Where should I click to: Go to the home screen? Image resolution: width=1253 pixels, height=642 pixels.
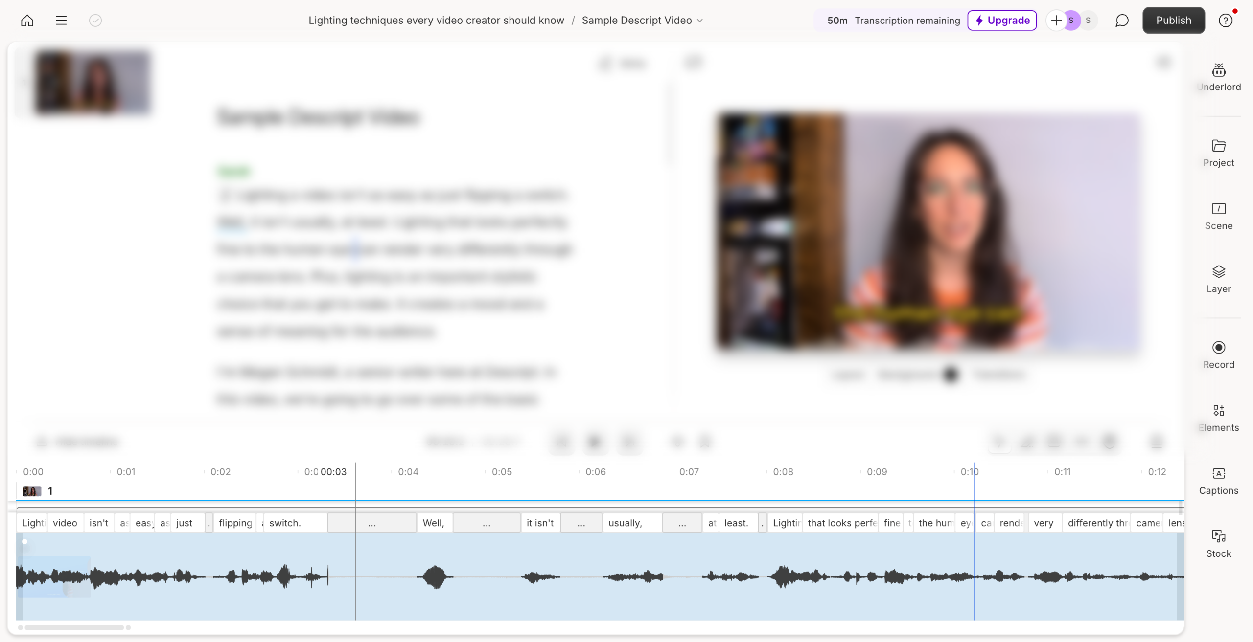point(27,21)
